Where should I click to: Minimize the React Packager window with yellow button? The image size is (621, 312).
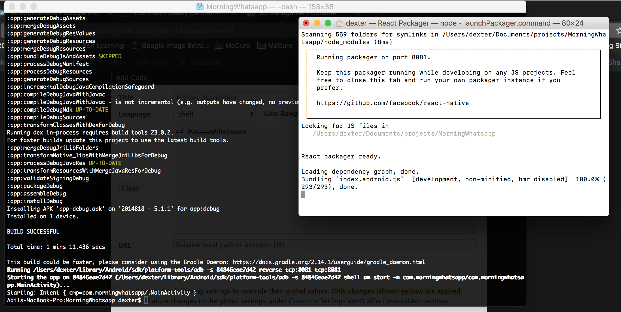pos(317,23)
